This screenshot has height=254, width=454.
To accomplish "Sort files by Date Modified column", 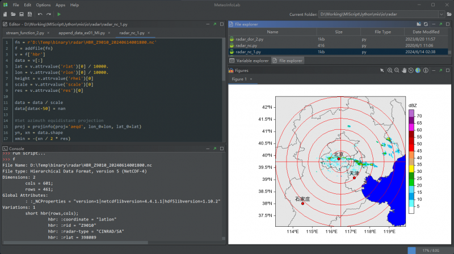I will (x=426, y=32).
